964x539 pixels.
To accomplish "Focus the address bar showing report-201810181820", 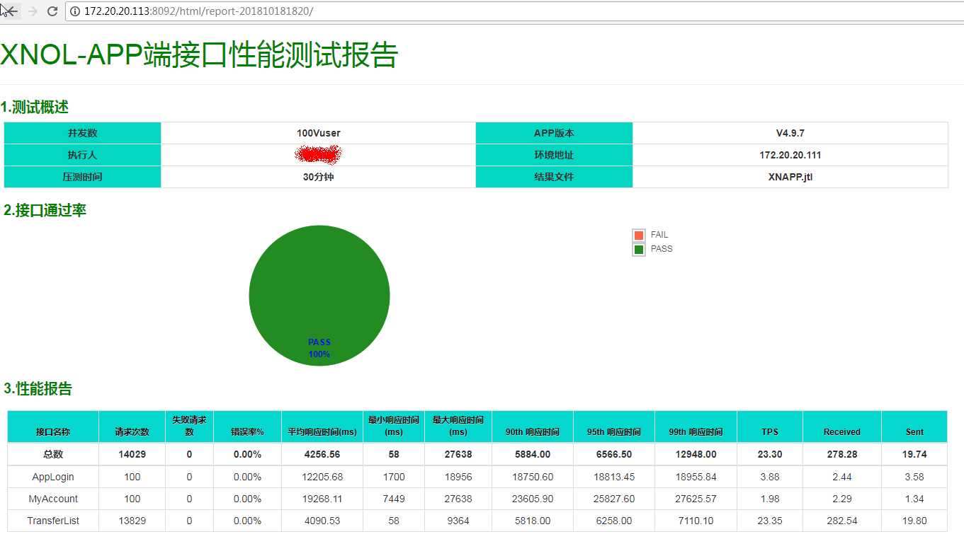I will point(515,11).
